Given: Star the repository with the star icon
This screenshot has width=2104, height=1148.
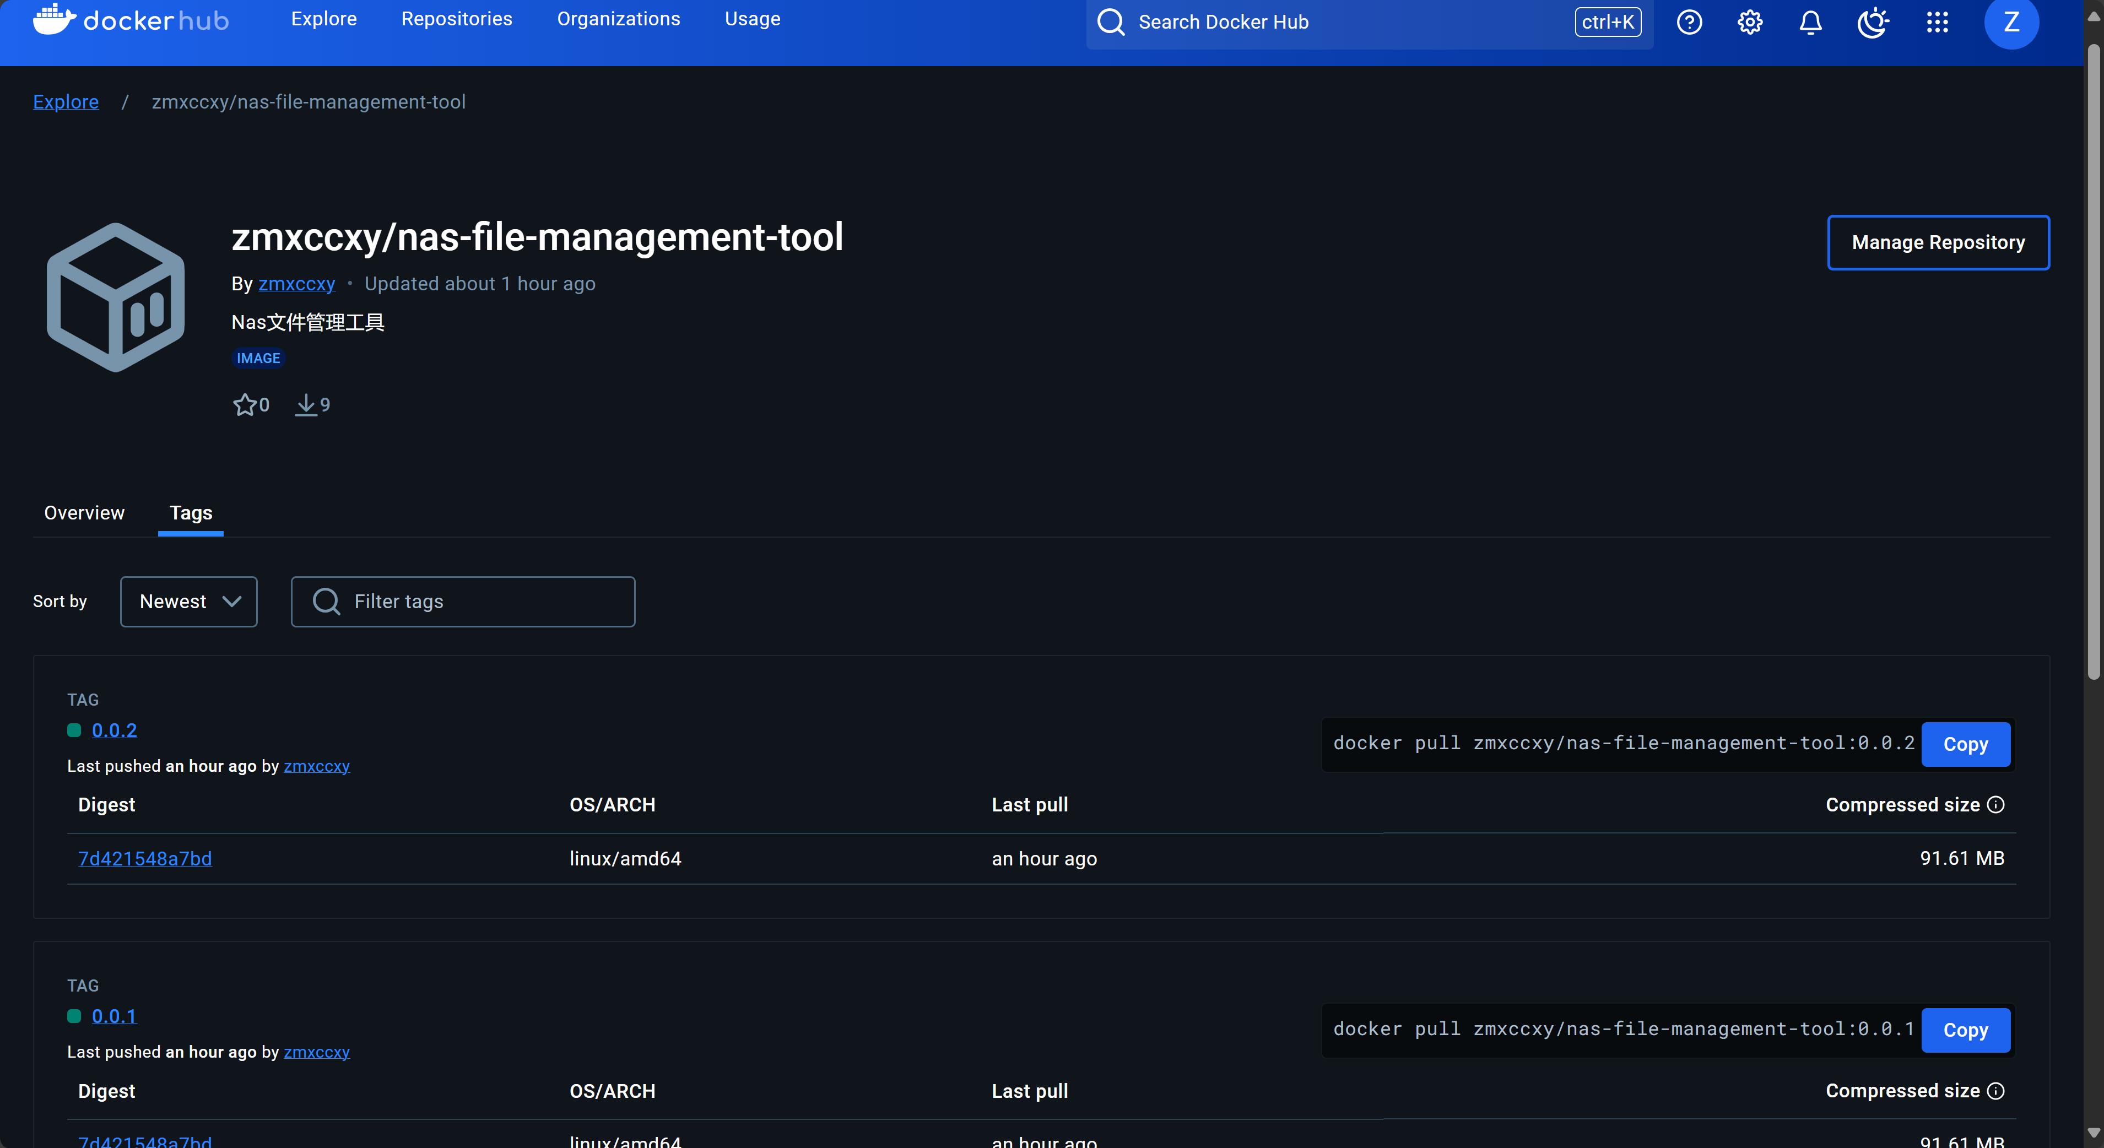Looking at the screenshot, I should click(x=244, y=404).
